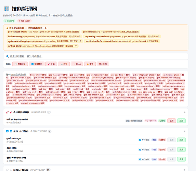Click the 'gsd-add-tests → 禁用' change chip
Viewport: 196px width, 171px height.
pos(120,75)
